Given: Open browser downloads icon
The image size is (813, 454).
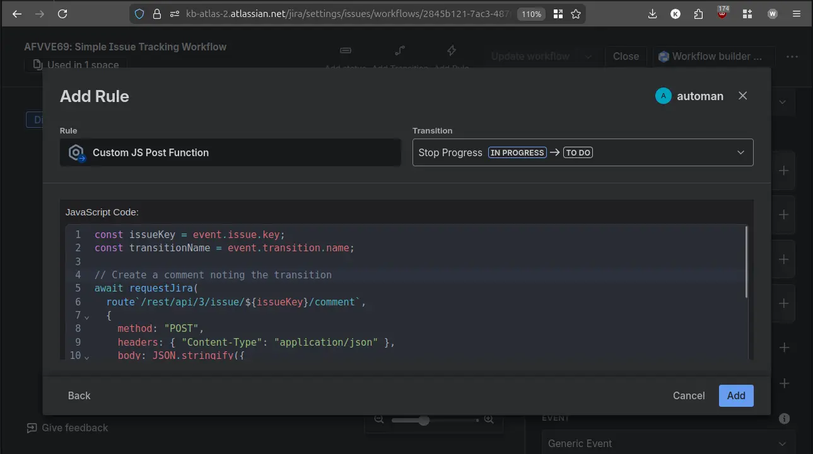Looking at the screenshot, I should click(x=652, y=14).
